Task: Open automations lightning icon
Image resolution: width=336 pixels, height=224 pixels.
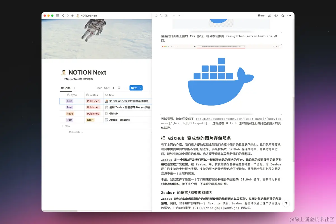Action: (x=114, y=88)
